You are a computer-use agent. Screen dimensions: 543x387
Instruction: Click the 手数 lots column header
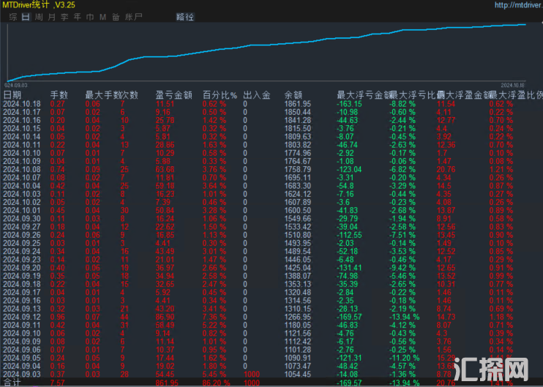pos(59,95)
